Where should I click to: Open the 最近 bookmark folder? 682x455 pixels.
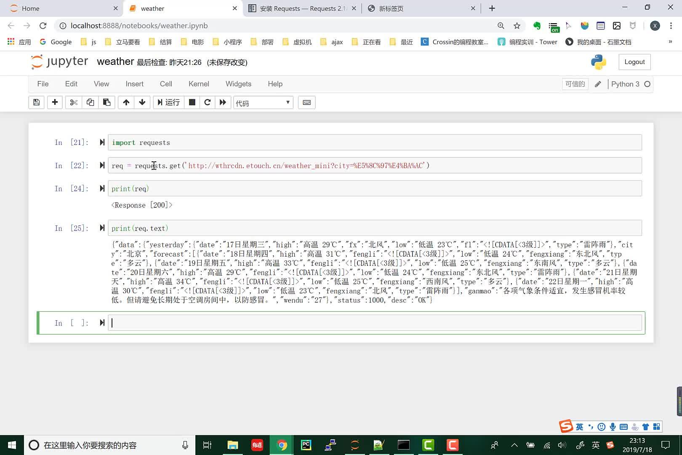tap(402, 42)
